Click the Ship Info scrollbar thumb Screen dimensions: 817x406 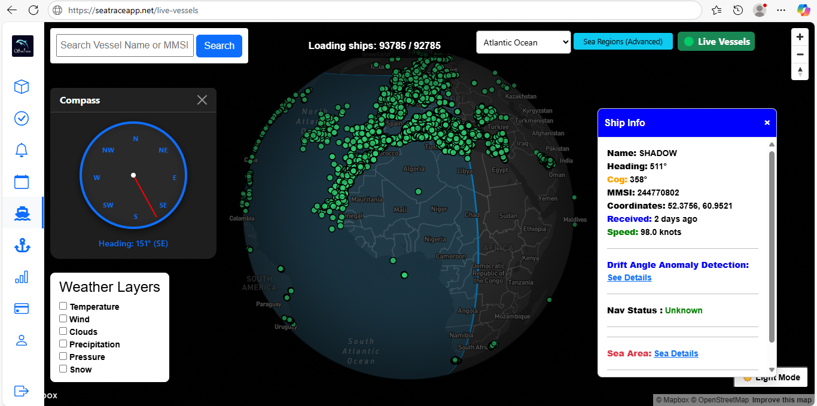click(x=772, y=246)
